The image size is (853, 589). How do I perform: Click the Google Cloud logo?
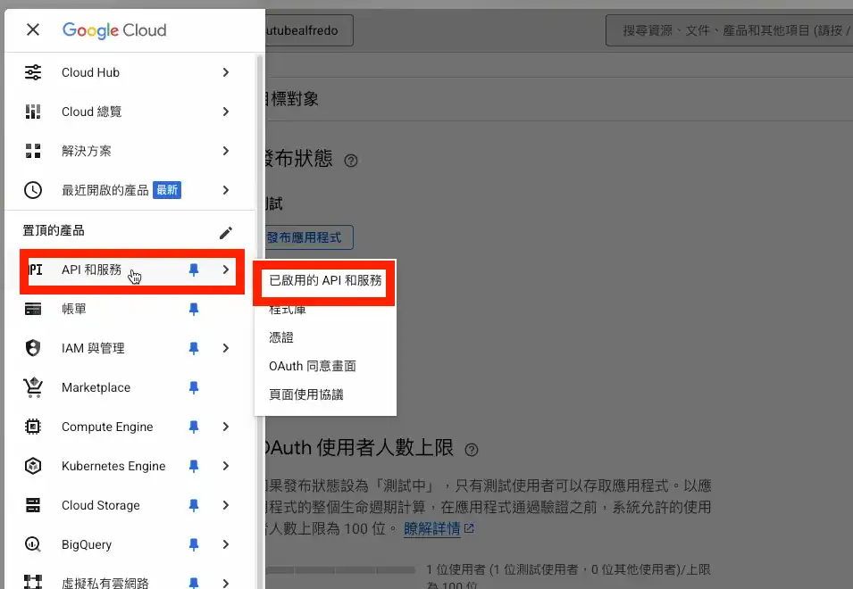coord(114,30)
